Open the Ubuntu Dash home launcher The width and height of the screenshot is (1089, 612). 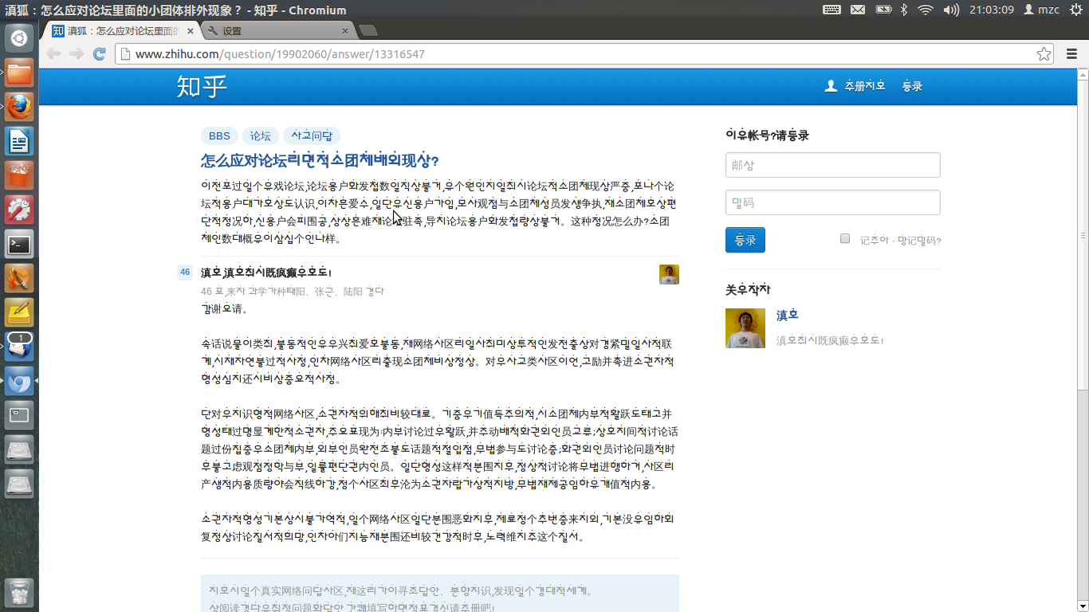(19, 38)
